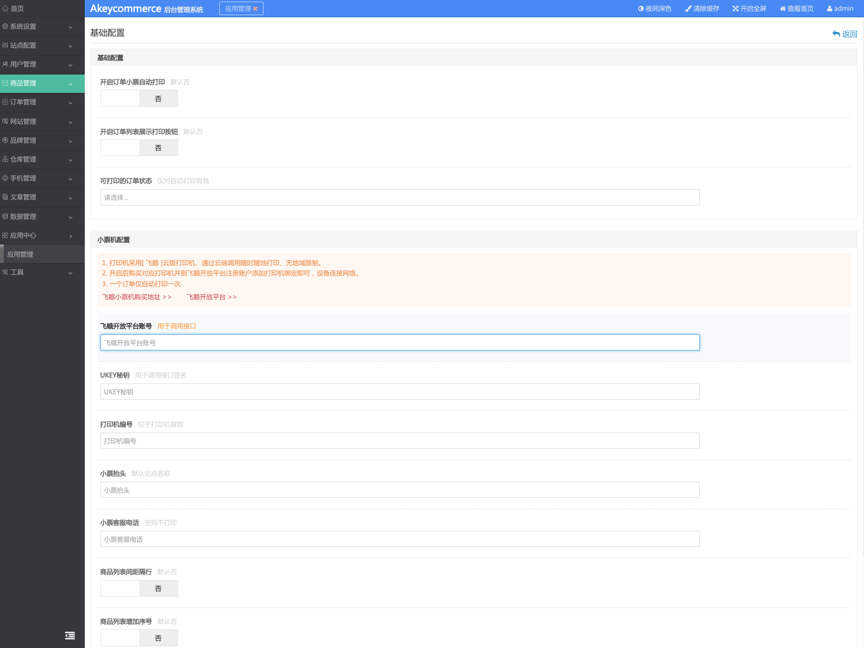Open 手机管理 sidebar menu
This screenshot has height=648, width=864.
click(x=42, y=178)
